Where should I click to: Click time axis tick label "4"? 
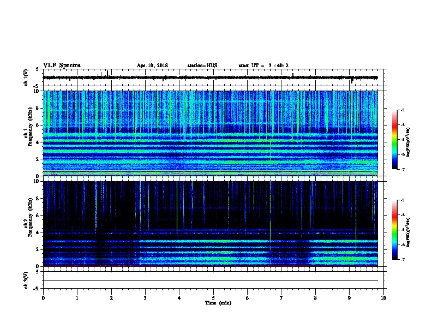[x=179, y=298]
